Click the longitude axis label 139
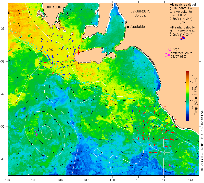Image resolution: width=204 pixels, height=183 pixels. point(138,180)
